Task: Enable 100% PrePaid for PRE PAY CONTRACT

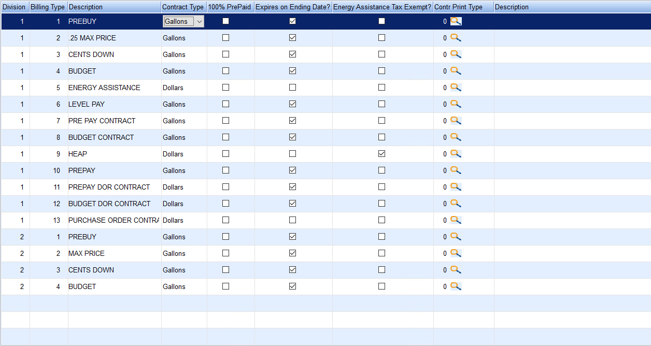Action: pos(225,121)
